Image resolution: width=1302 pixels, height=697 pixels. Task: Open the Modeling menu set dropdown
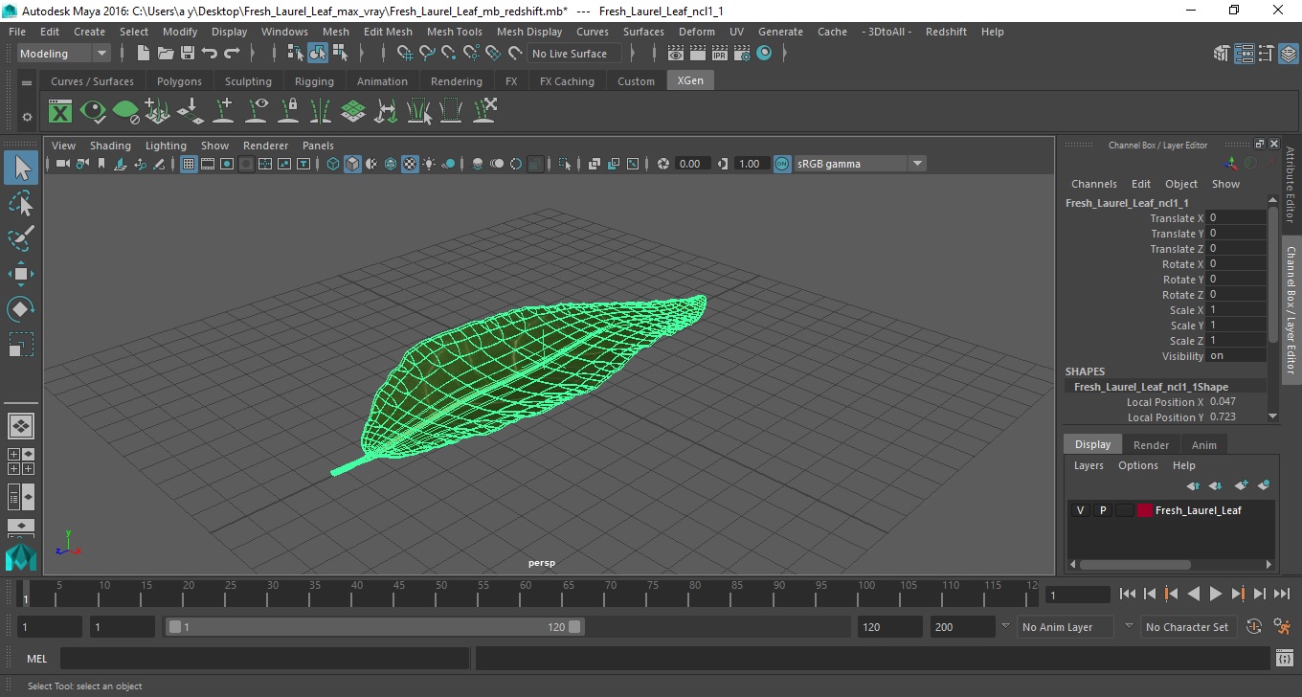coord(63,54)
